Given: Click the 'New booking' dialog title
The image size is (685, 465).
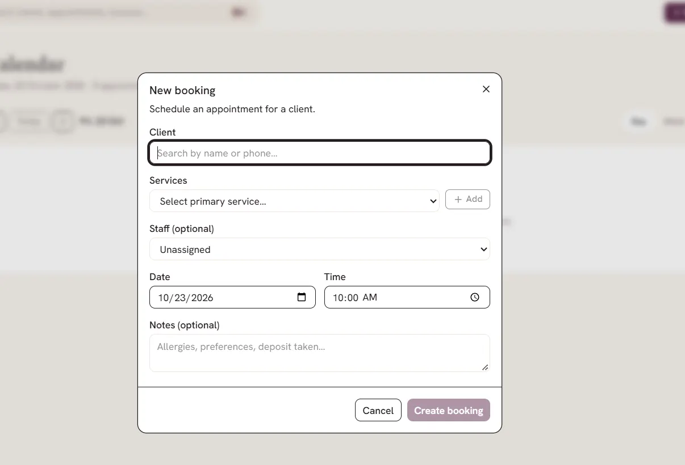Looking at the screenshot, I should [x=182, y=90].
